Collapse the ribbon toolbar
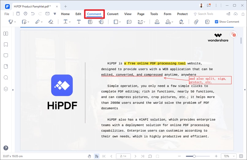Screen dimensions: 247x160 (x=243, y=14)
